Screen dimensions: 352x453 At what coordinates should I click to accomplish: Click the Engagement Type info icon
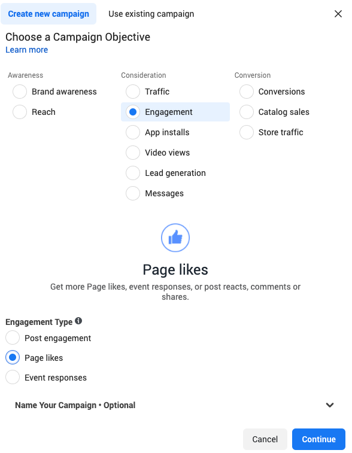coord(78,321)
